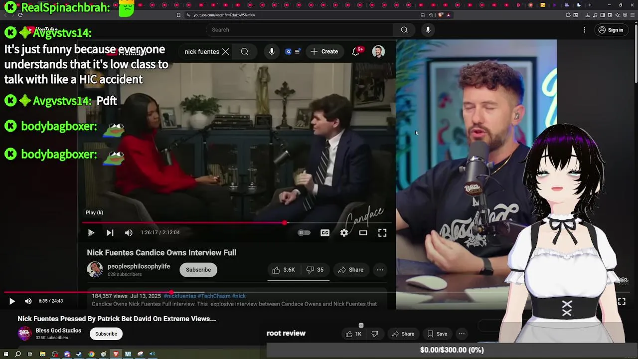Open Windows taskbar search
Image resolution: width=638 pixels, height=359 pixels.
[18, 354]
